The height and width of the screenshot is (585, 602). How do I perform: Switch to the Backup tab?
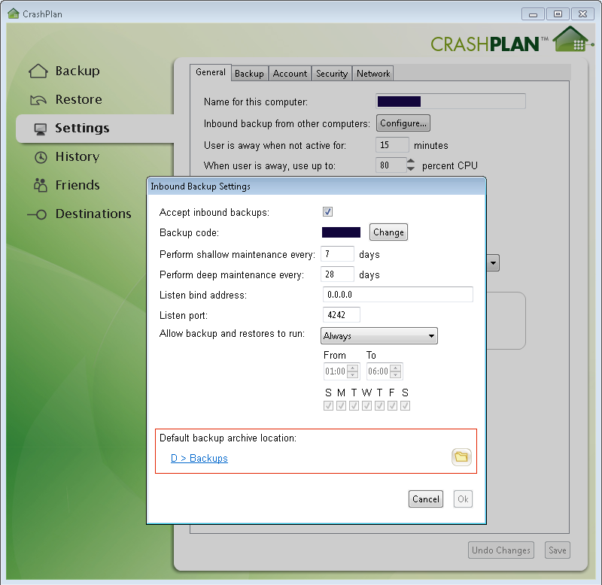point(249,74)
